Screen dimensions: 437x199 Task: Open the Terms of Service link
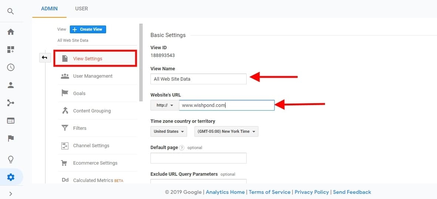[270, 192]
